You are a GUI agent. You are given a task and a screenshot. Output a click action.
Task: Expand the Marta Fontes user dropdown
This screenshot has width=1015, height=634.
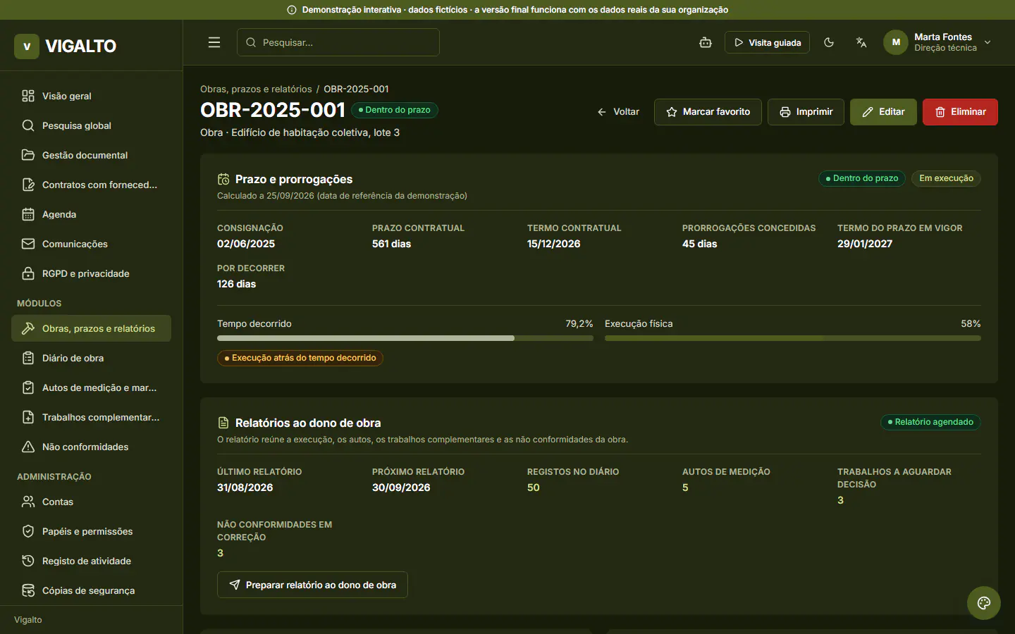tap(938, 42)
